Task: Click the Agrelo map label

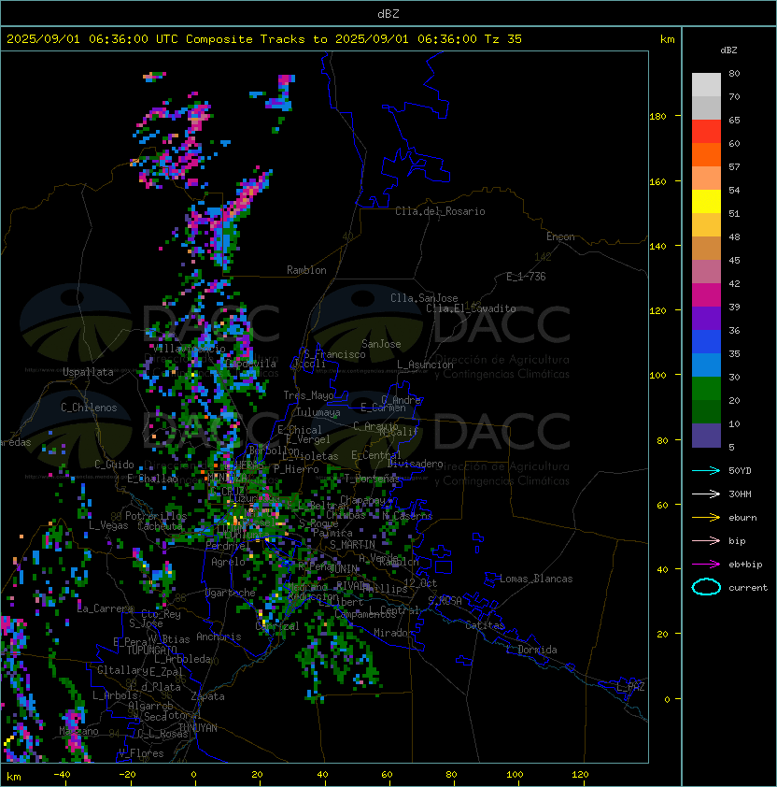Action: click(228, 562)
